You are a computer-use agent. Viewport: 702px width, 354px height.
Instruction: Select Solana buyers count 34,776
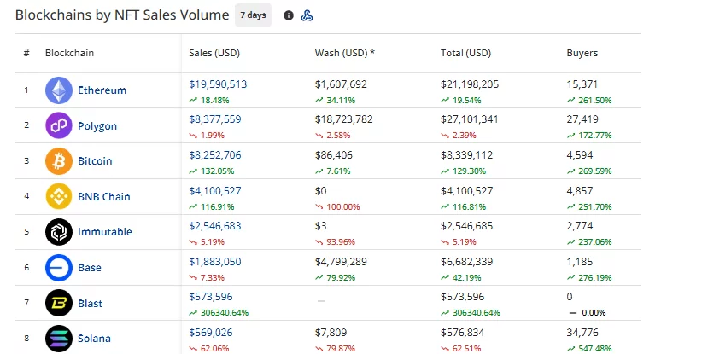tap(582, 333)
